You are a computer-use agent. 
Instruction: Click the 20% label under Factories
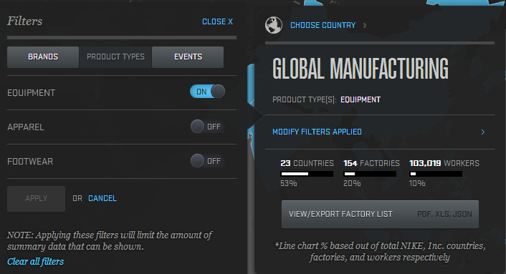pos(352,183)
